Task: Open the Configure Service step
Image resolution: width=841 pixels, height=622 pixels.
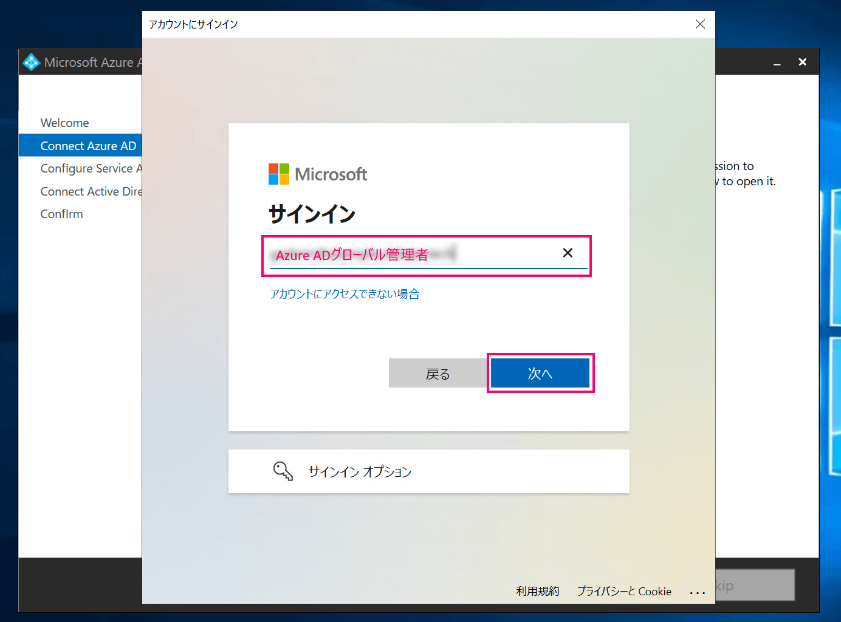Action: (x=91, y=168)
